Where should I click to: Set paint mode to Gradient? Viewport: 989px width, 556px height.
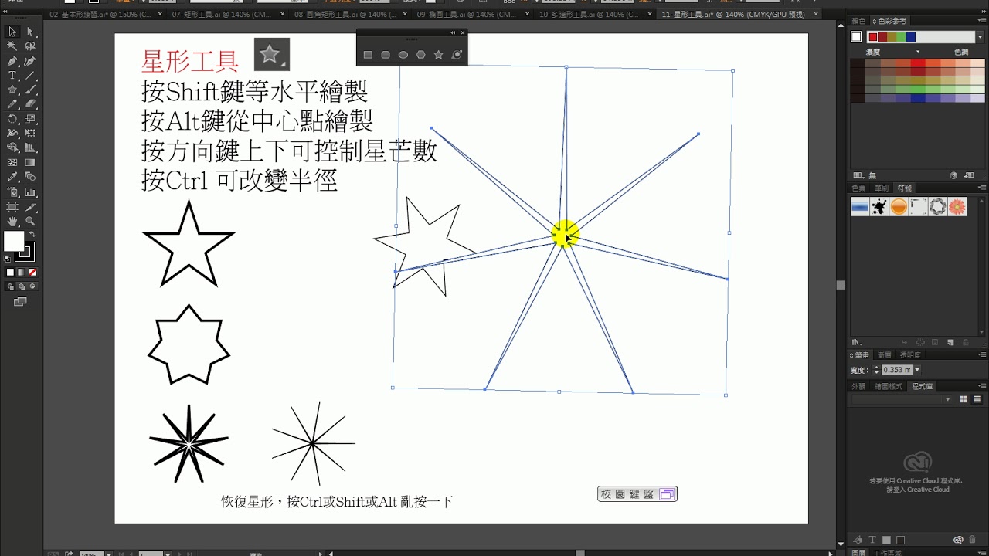point(22,272)
